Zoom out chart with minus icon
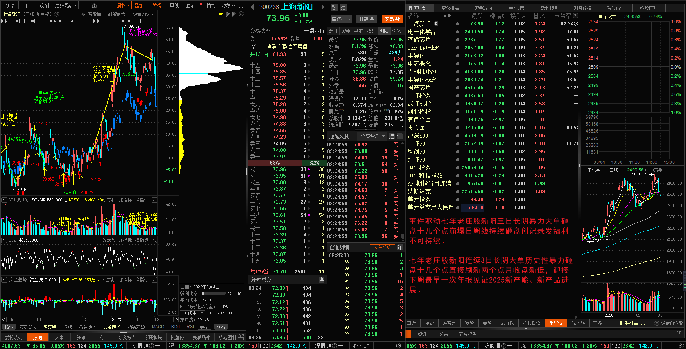 pos(110,5)
